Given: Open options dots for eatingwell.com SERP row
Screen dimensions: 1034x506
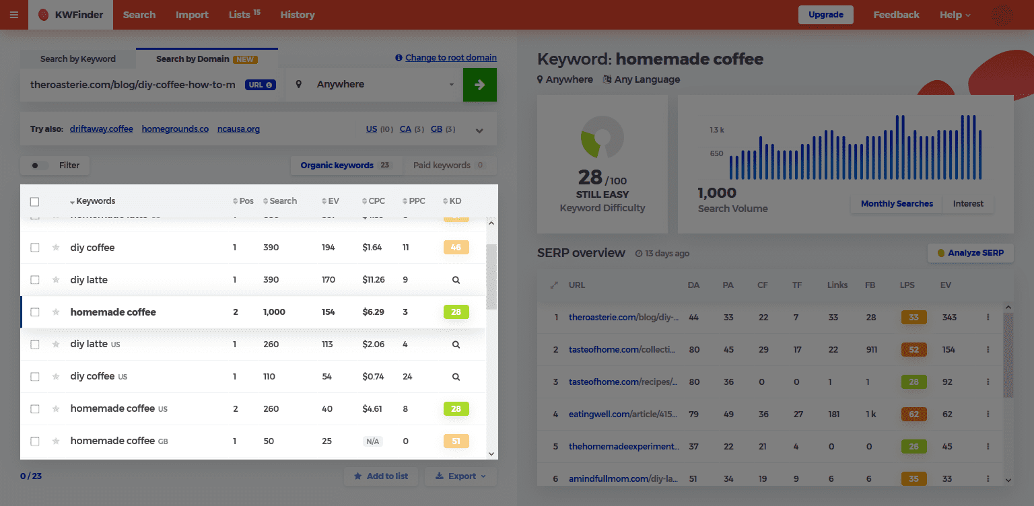Looking at the screenshot, I should pos(988,414).
